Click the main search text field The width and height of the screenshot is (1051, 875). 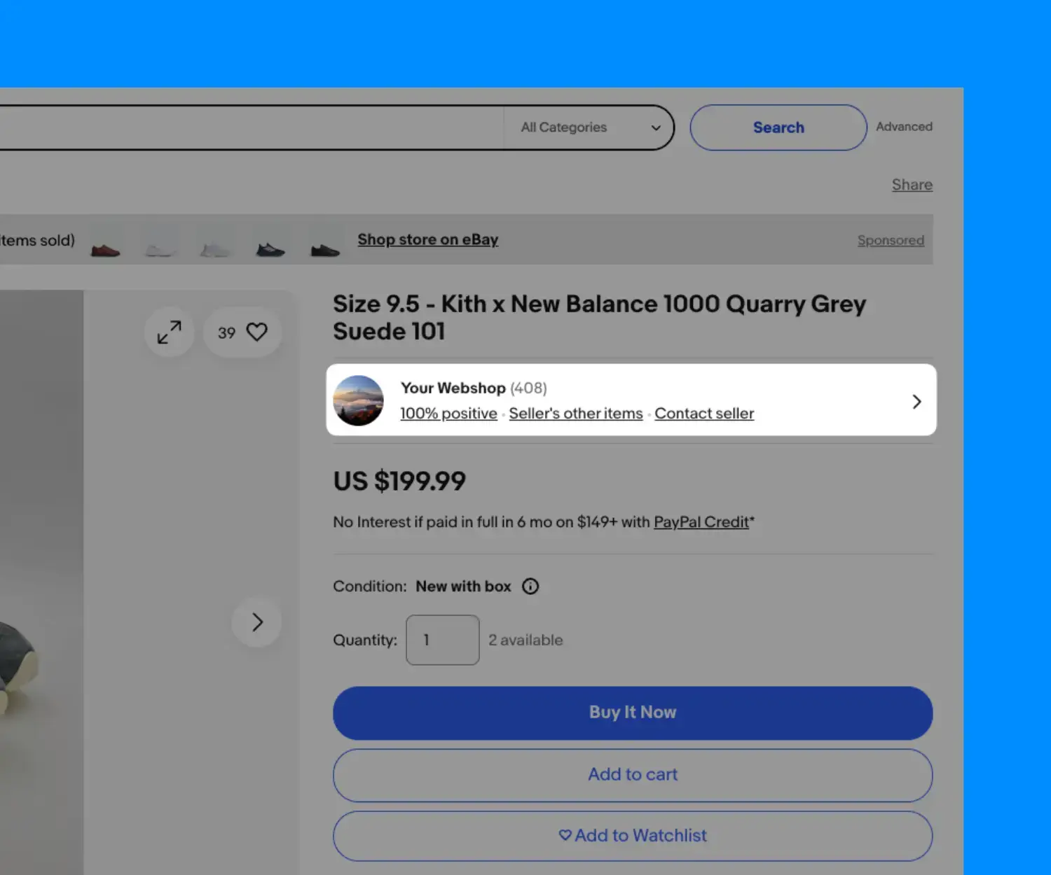tap(252, 127)
